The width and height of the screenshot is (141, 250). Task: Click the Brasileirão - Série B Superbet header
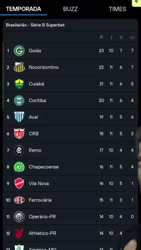click(x=35, y=25)
